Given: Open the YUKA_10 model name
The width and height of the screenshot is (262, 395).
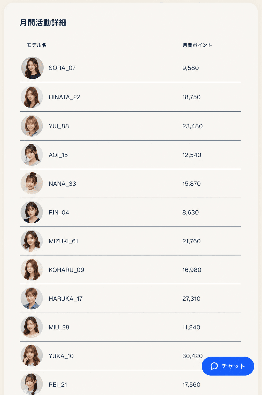Looking at the screenshot, I should coord(61,356).
